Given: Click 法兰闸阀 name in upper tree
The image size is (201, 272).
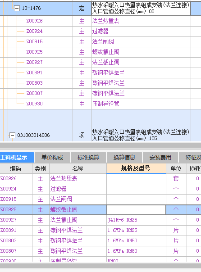Looking at the screenshot, I should [103, 41].
